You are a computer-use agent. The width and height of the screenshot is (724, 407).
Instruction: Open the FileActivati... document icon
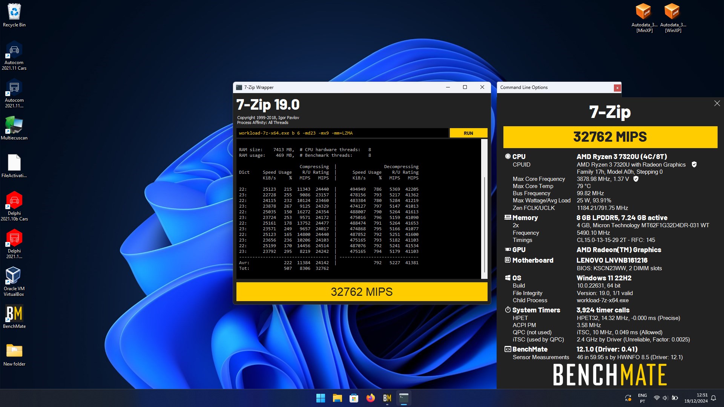pyautogui.click(x=14, y=166)
